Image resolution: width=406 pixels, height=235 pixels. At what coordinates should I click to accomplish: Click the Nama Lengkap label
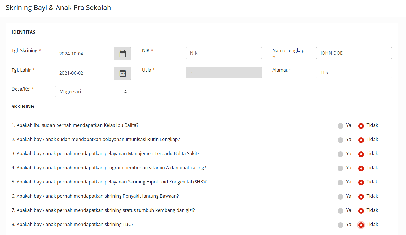(x=288, y=51)
